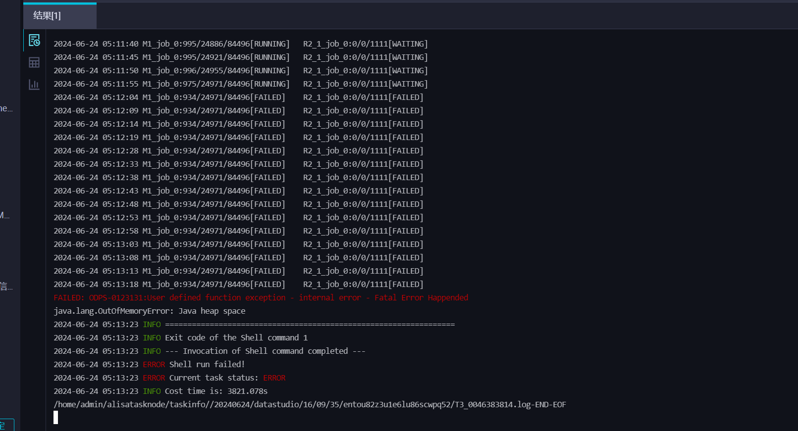Screen dimensions: 798x431
Task: Click the log line timestamped 05:13:08
Action: (x=238, y=258)
